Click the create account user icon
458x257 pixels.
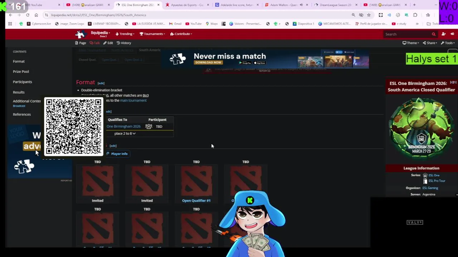(444, 34)
